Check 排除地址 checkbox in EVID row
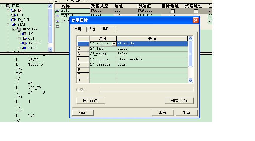Image resolution: width=255 pixels, height=141 pixels. (x=172, y=11)
